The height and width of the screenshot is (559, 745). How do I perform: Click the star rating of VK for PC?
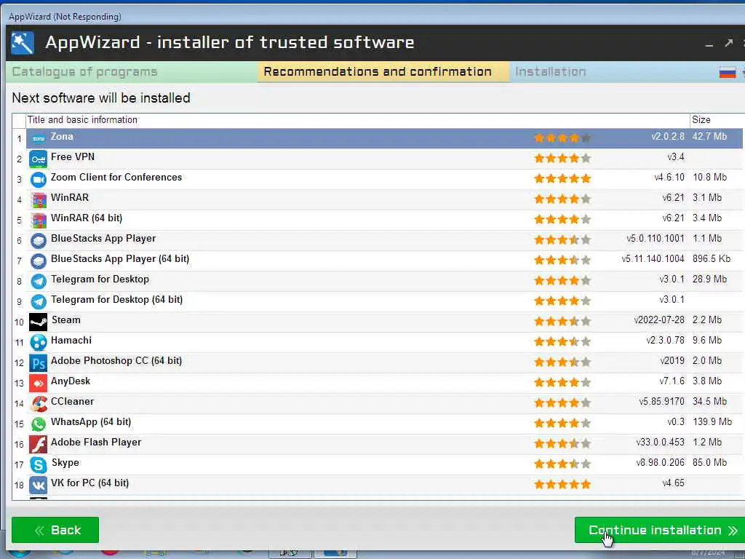click(x=562, y=484)
